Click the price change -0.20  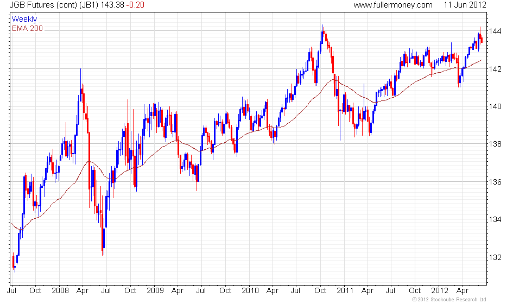click(x=135, y=5)
